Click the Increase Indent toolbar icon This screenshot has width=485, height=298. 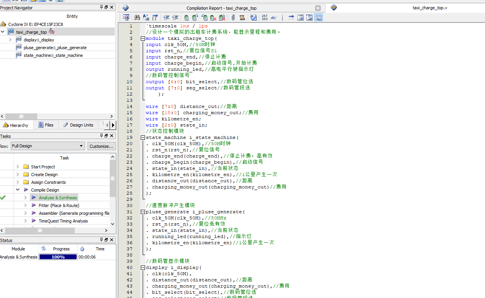[166, 17]
